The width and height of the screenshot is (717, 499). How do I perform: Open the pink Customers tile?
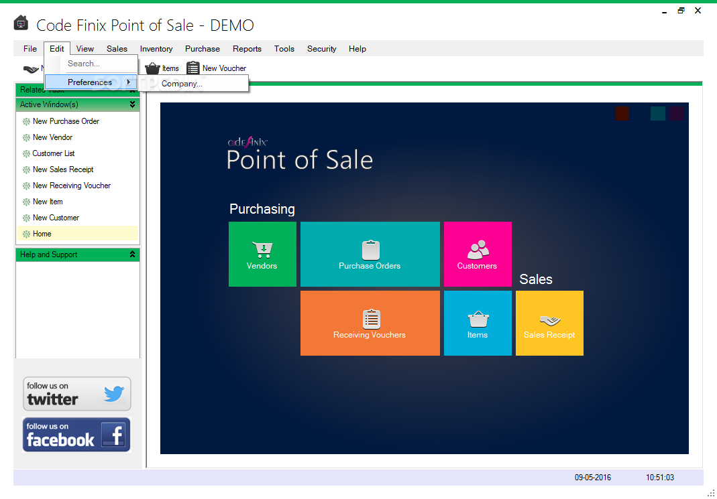point(478,255)
